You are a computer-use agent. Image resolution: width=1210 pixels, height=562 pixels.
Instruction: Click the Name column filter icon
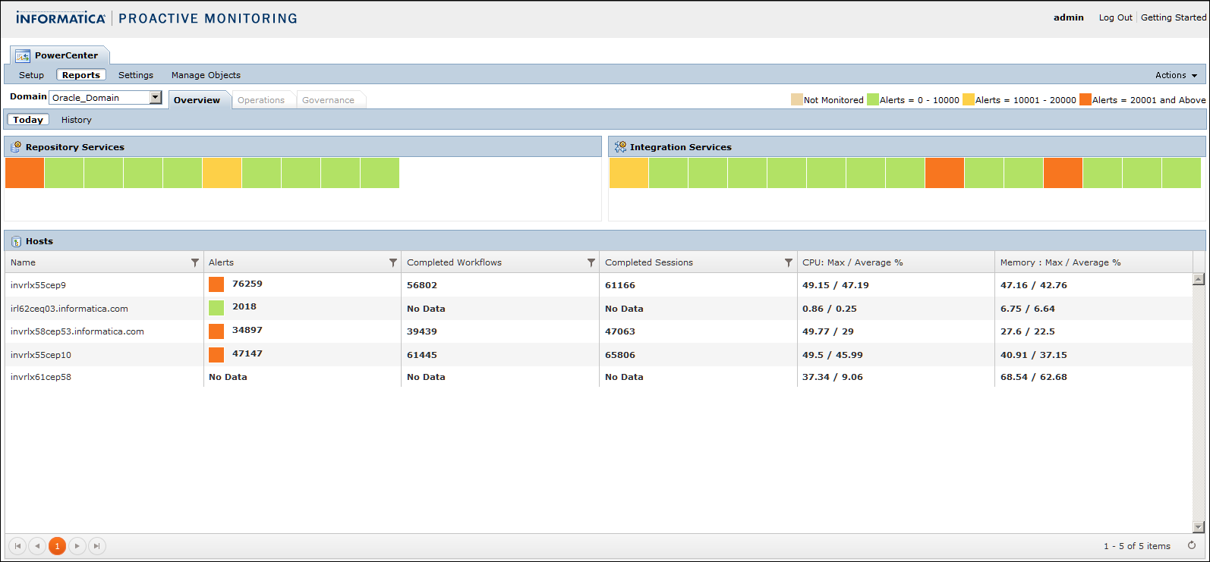195,262
